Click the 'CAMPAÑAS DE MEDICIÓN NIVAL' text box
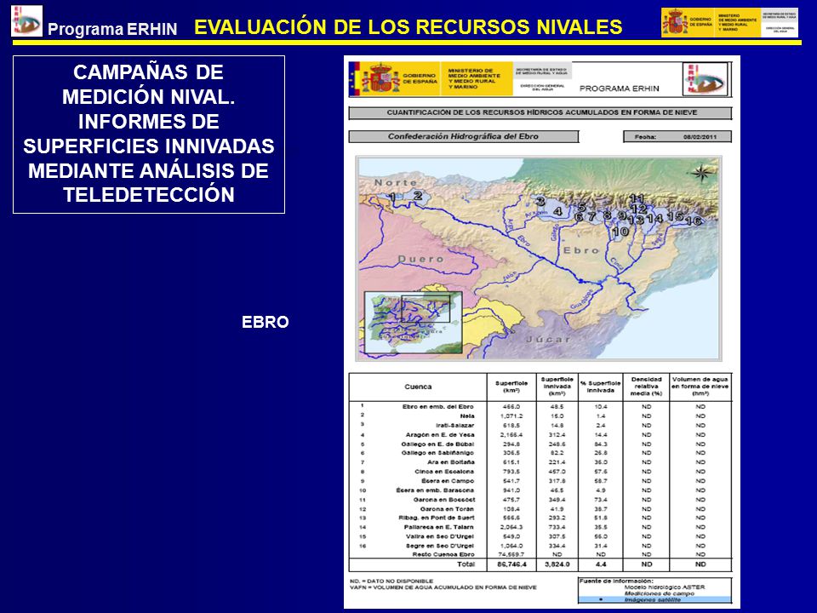 148,135
